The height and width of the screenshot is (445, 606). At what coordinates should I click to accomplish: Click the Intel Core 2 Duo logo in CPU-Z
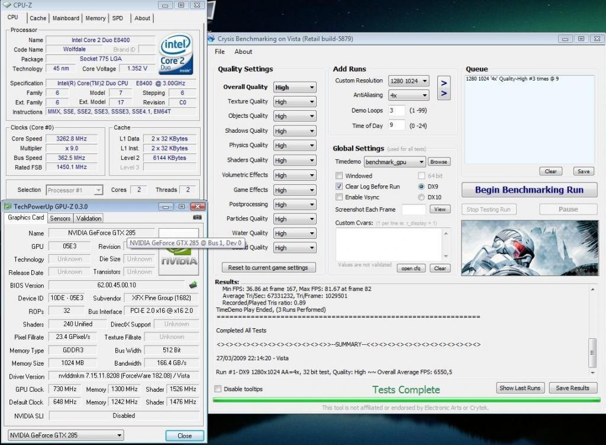click(x=176, y=54)
